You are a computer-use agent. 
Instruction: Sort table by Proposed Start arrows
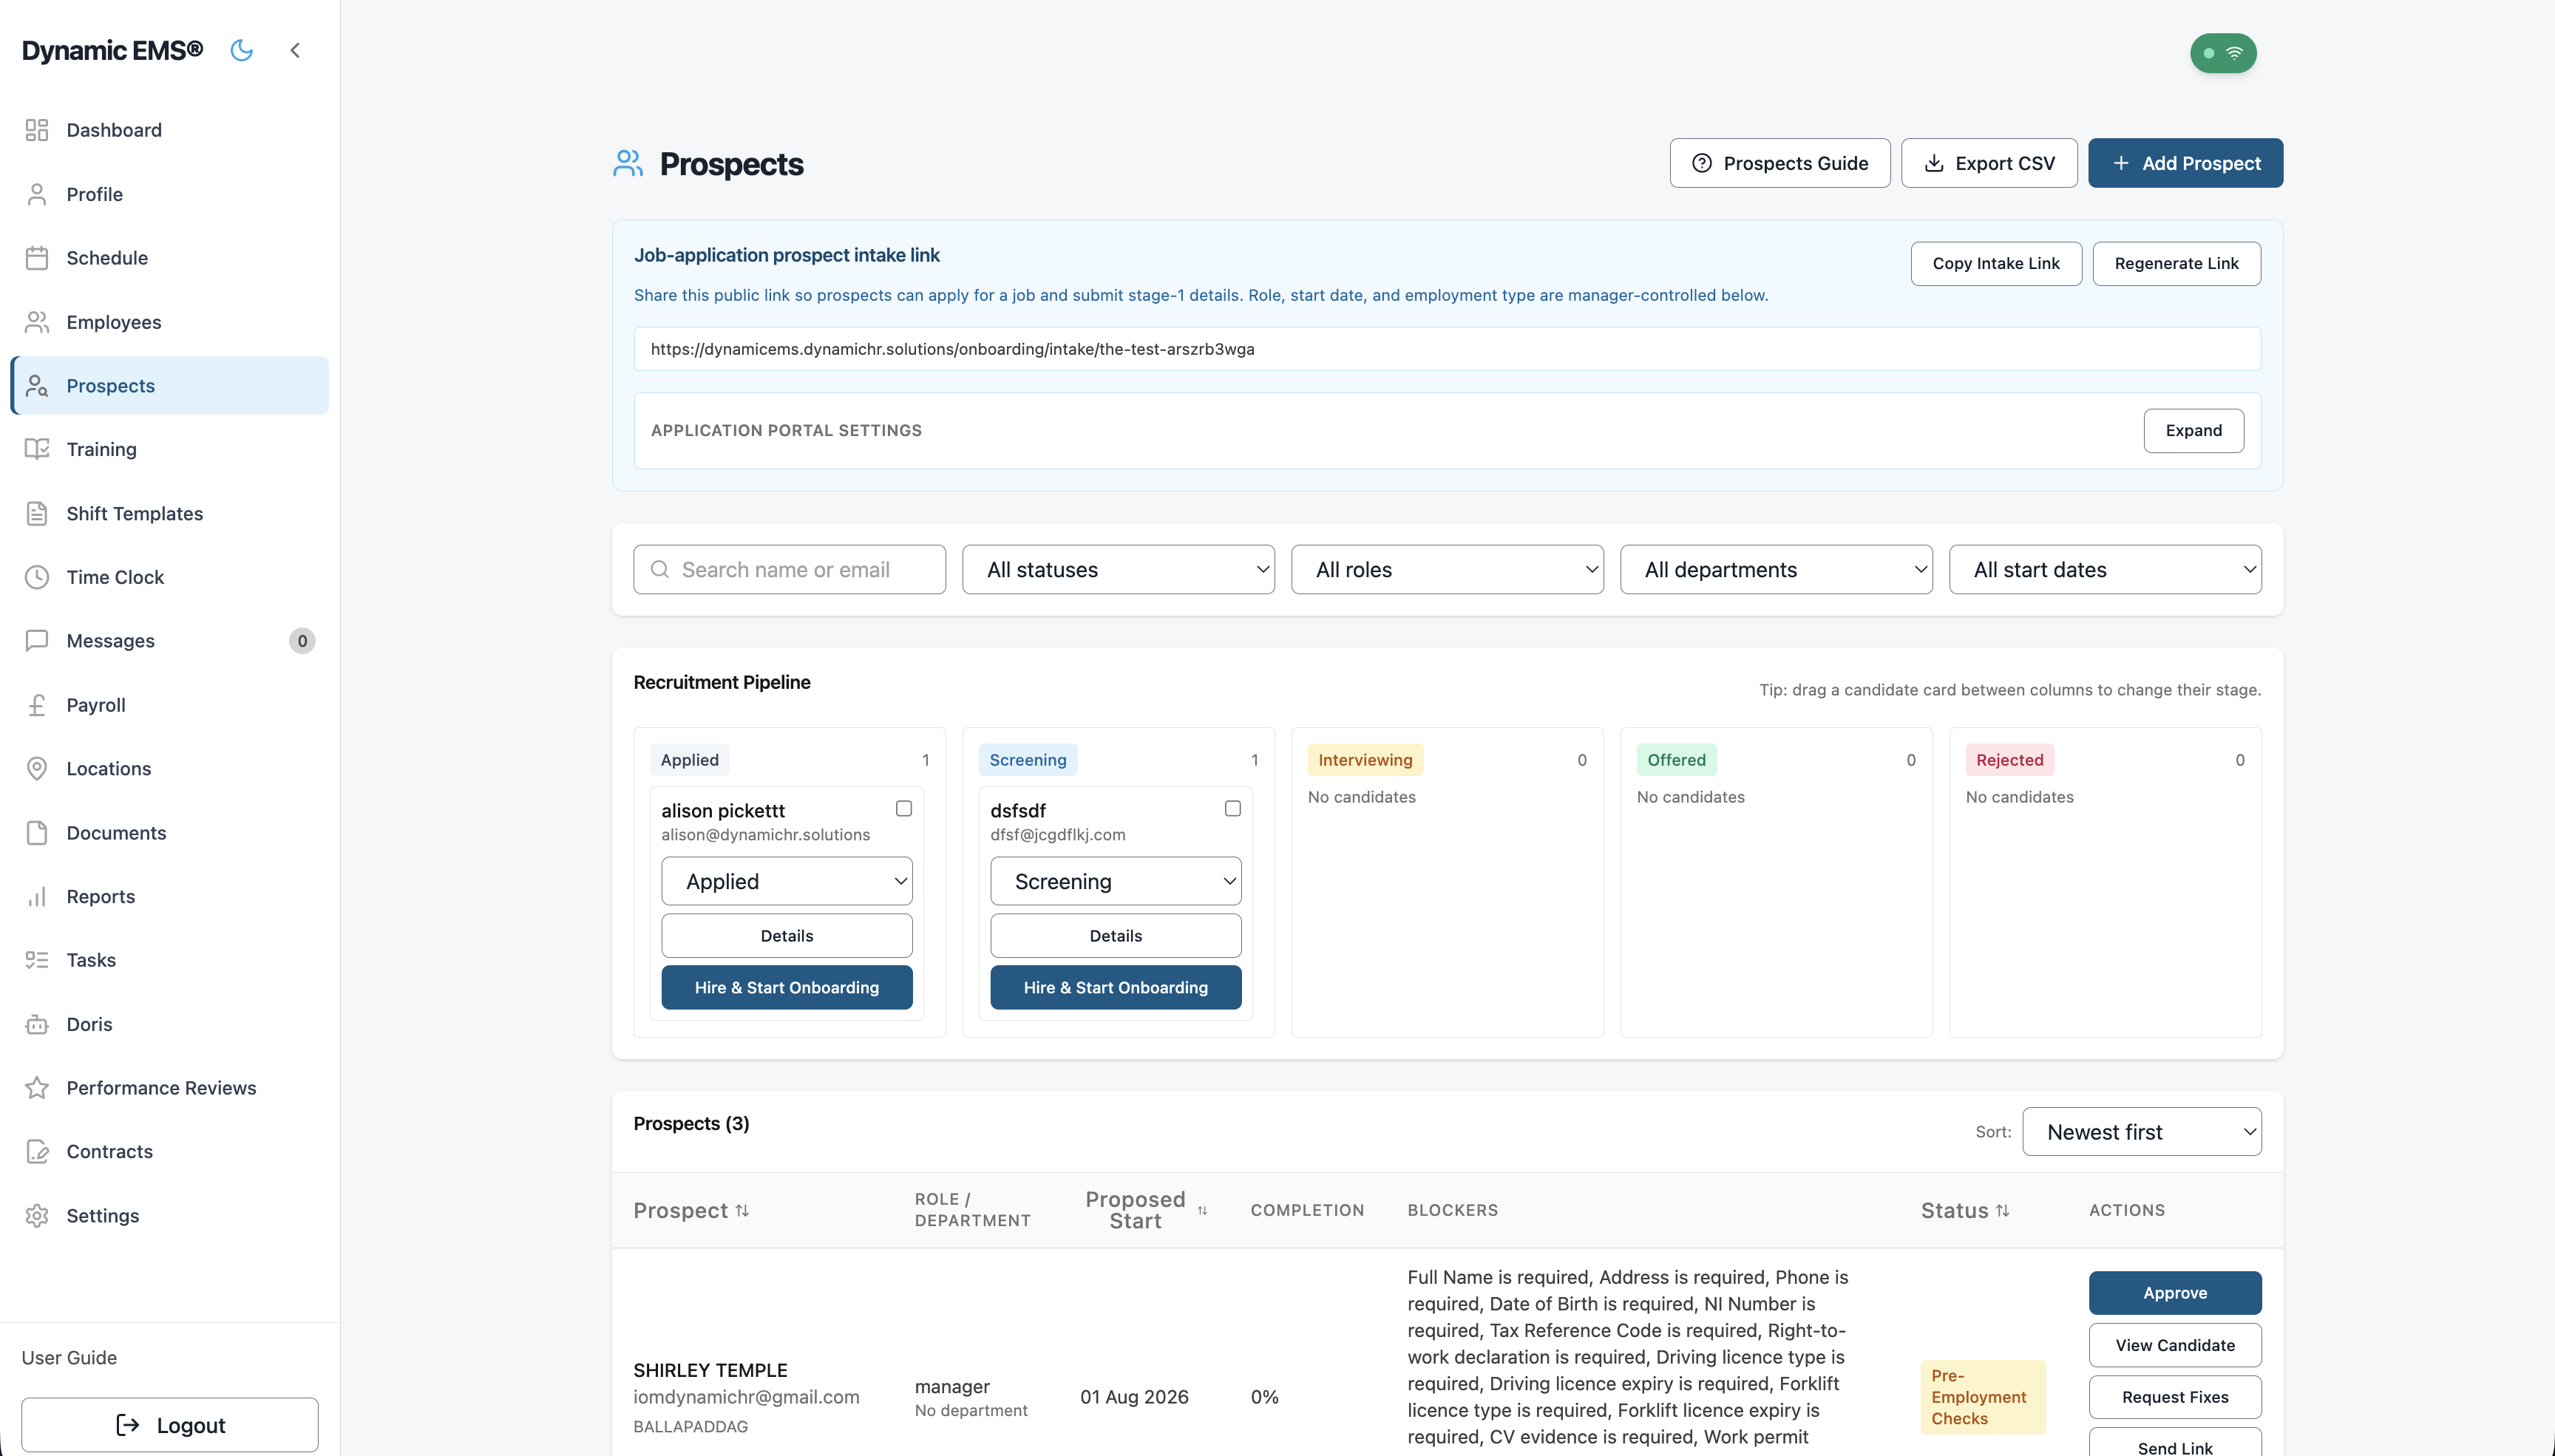(x=1202, y=1210)
